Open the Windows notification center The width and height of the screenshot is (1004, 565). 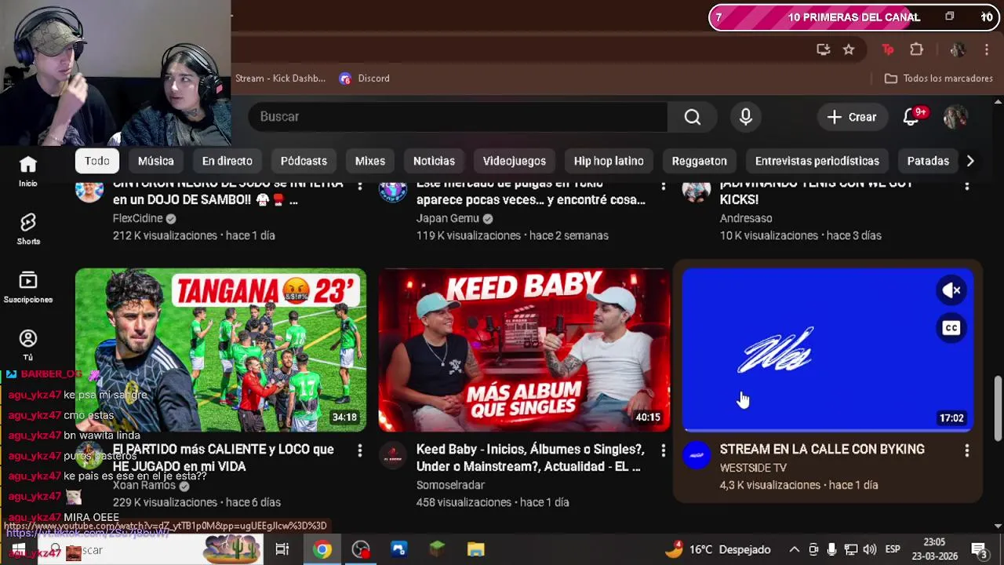pos(979,549)
